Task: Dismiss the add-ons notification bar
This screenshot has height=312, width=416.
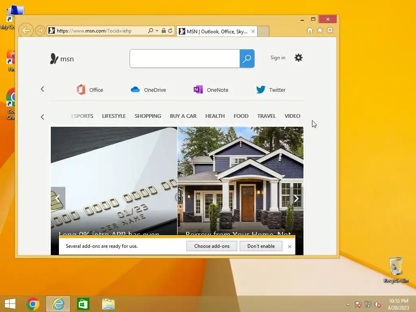Action: [x=289, y=247]
